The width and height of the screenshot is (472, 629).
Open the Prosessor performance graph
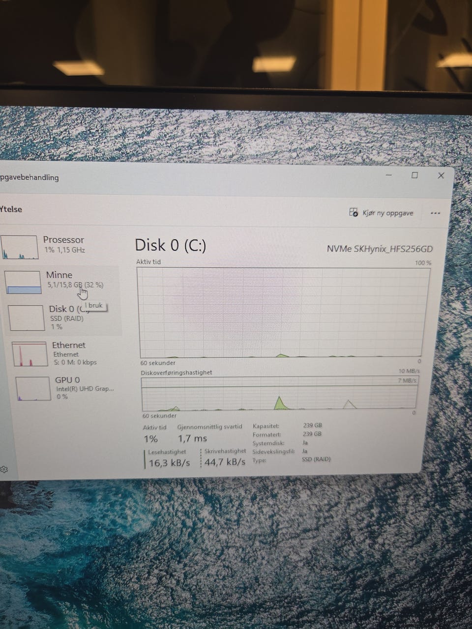59,246
